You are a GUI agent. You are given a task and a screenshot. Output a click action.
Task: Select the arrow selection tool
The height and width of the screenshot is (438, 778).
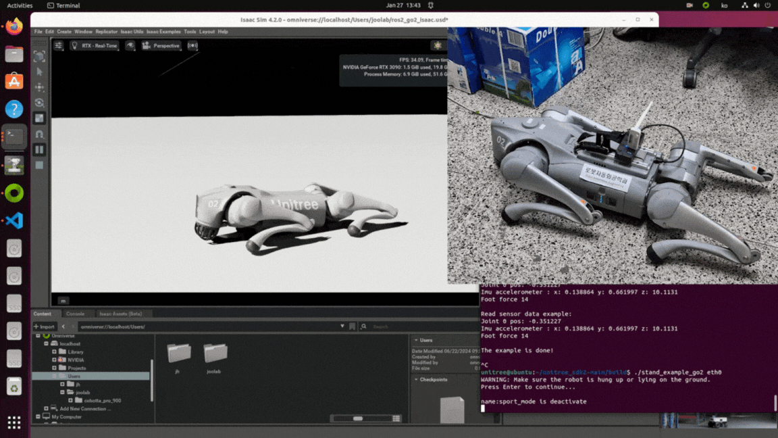click(40, 72)
